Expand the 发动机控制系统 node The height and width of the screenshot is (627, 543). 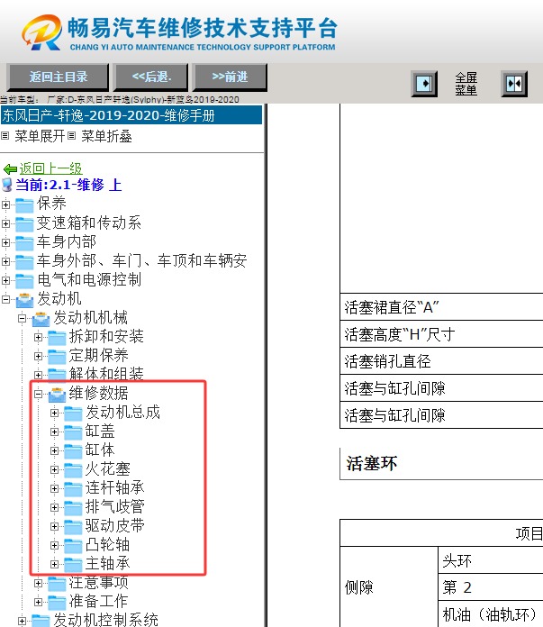coord(22,621)
